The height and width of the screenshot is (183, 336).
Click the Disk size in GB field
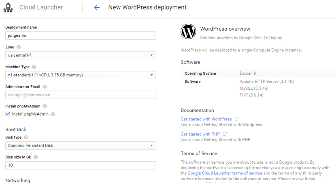click(x=81, y=165)
